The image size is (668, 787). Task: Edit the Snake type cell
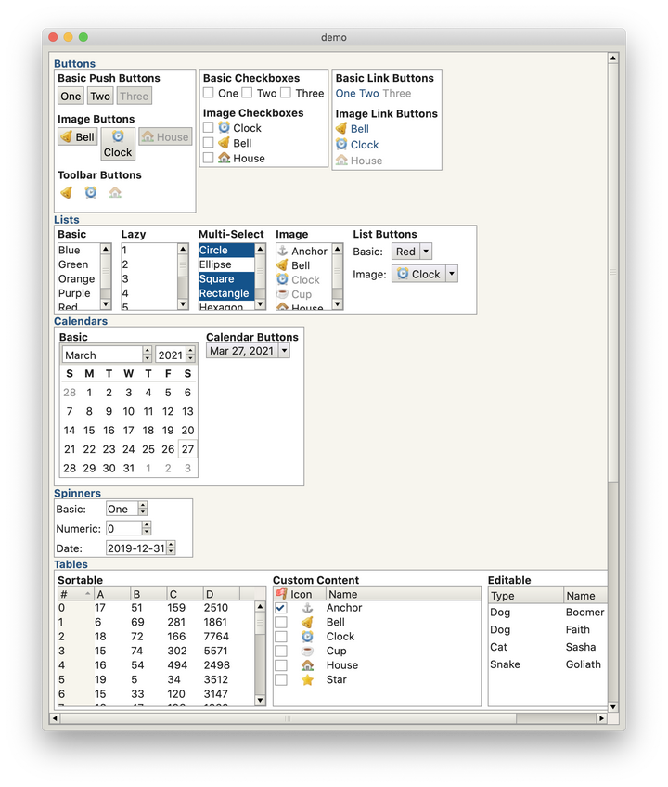tap(526, 664)
